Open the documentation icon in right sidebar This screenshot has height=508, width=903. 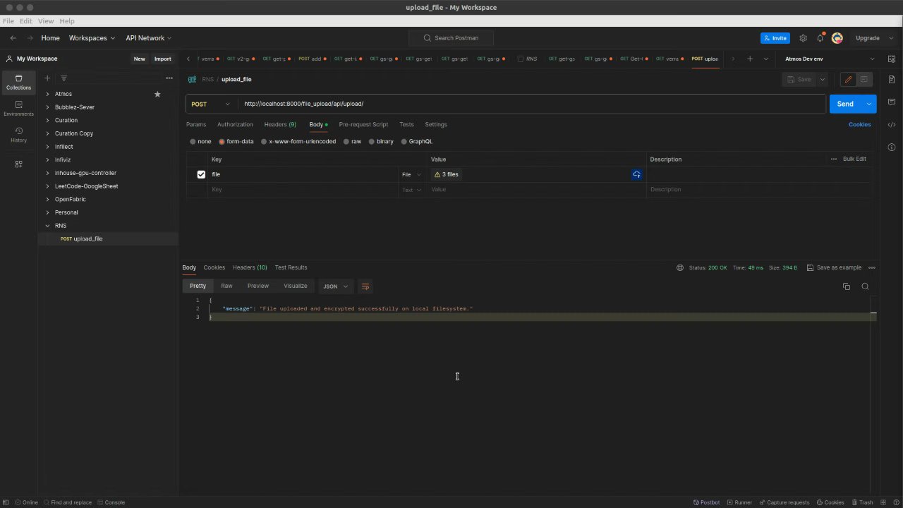coord(892,79)
